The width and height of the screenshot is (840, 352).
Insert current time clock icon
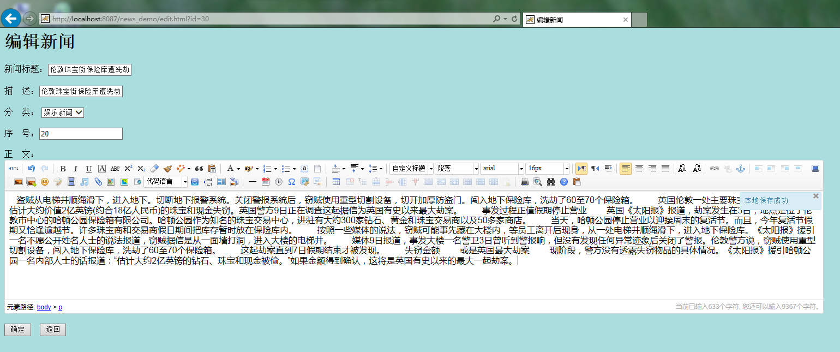click(x=279, y=181)
